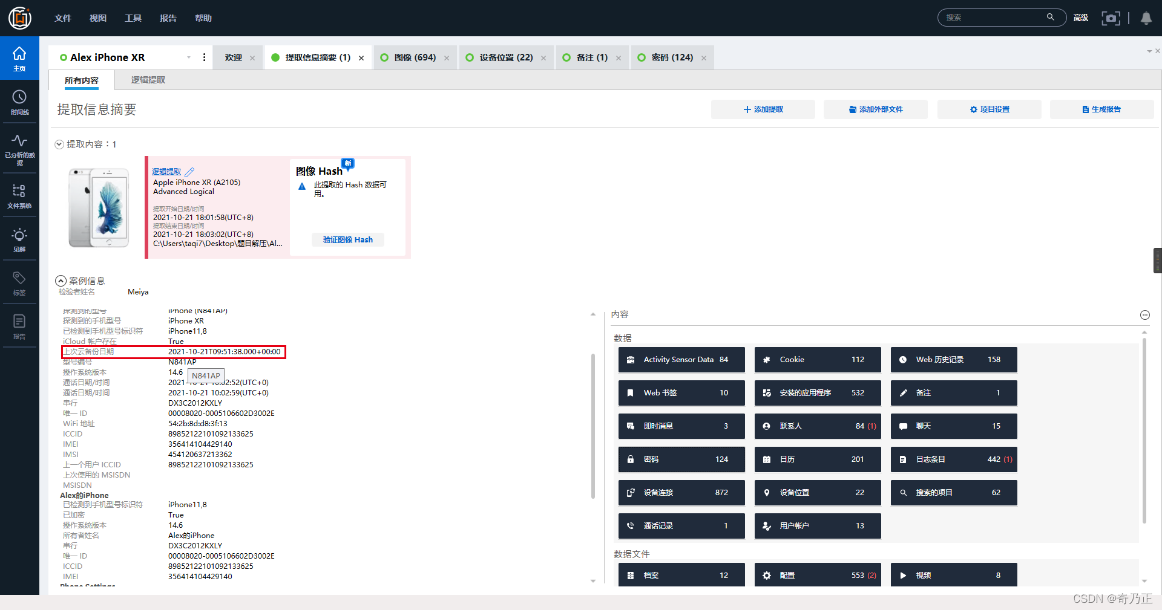
Task: Open the three-dot menu beside Alex iPhone XR
Action: pos(204,57)
